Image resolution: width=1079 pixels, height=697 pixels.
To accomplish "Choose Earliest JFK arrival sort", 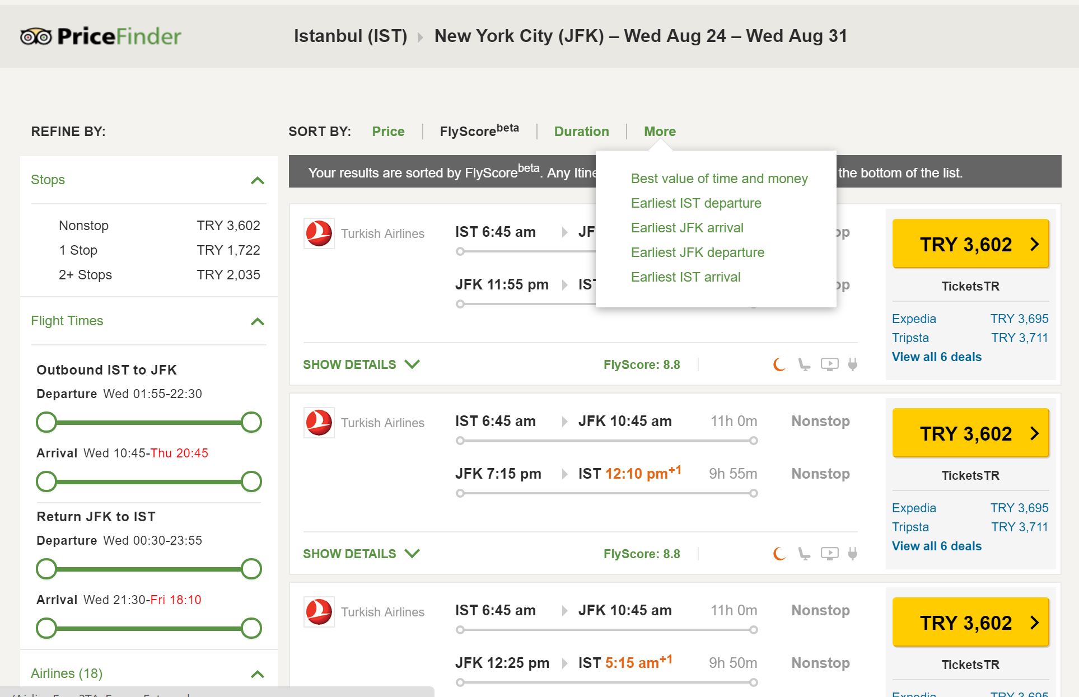I will 687,228.
